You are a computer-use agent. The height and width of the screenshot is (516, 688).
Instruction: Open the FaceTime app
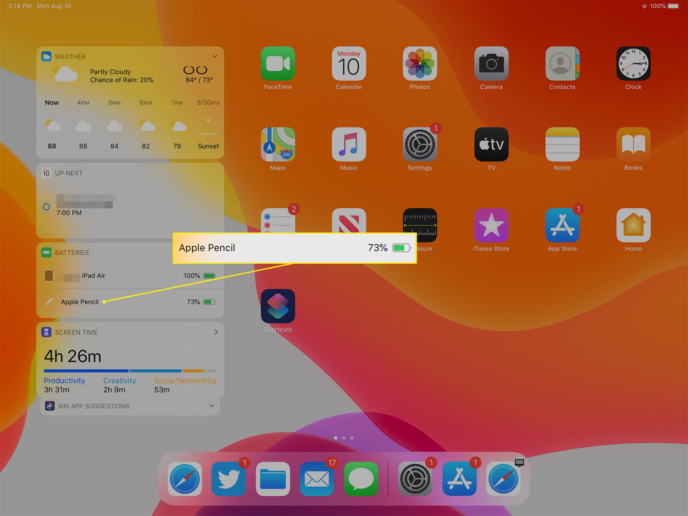pos(277,64)
